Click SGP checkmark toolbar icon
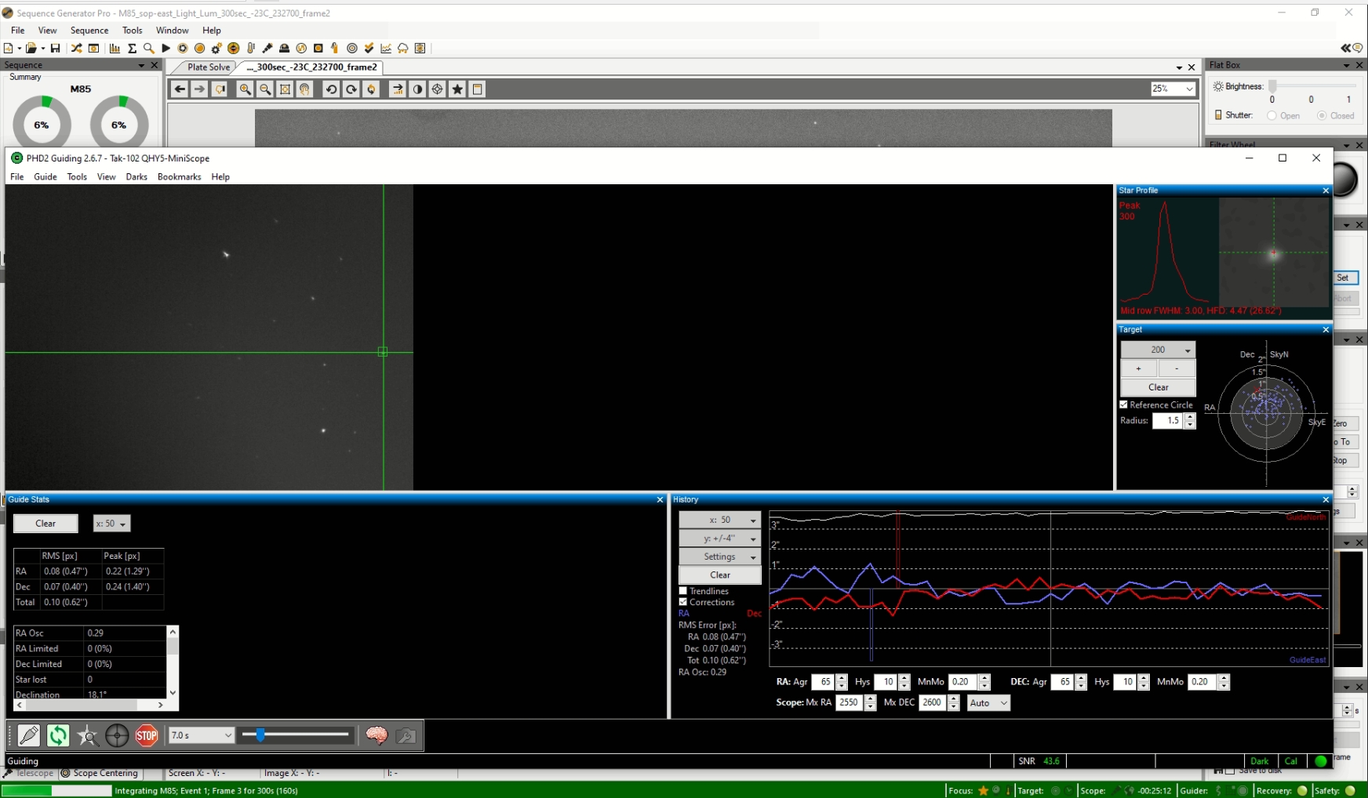This screenshot has height=798, width=1368. (x=369, y=48)
